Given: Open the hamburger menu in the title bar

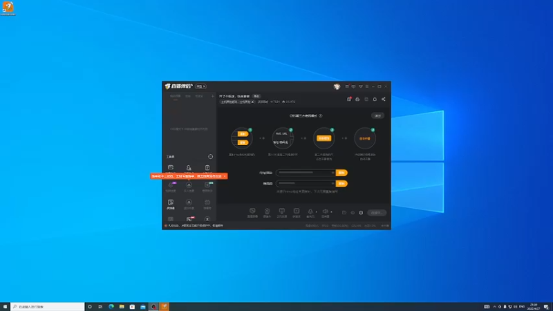Looking at the screenshot, I should click(x=367, y=86).
